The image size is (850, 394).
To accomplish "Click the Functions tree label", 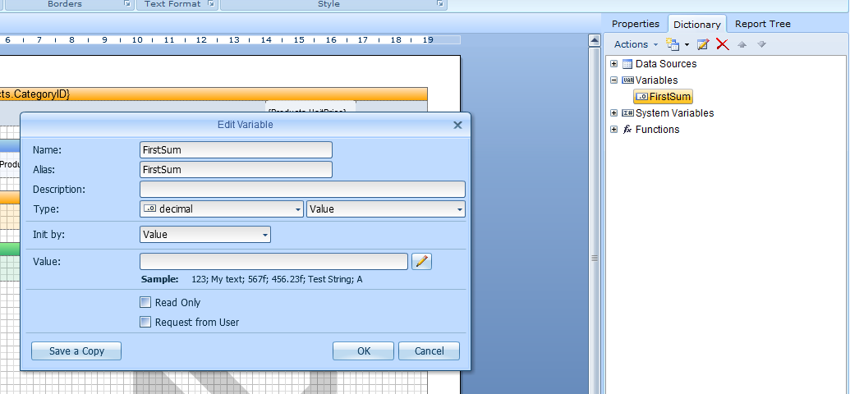I will pos(658,130).
